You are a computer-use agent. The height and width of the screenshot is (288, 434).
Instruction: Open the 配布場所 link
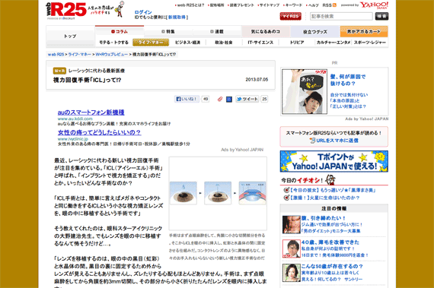tap(217, 5)
